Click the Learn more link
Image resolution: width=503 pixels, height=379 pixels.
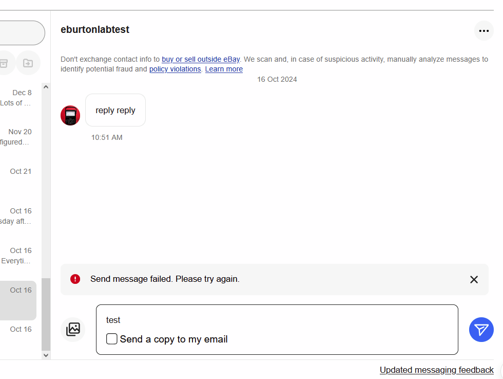tap(224, 69)
